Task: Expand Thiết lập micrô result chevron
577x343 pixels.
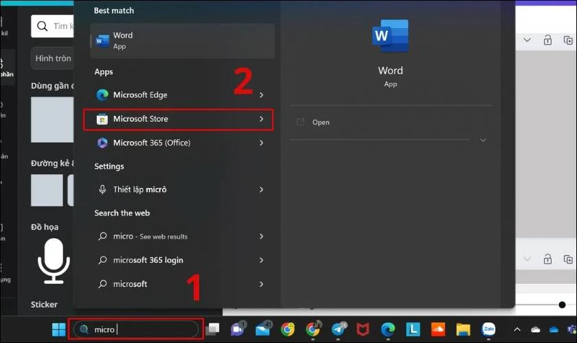Action: point(261,190)
